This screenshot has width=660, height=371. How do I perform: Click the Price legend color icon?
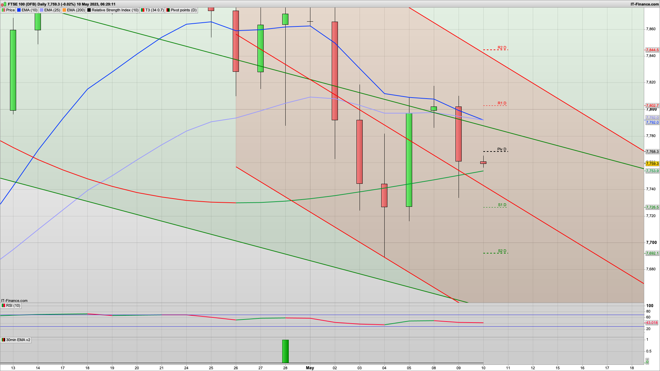[3, 10]
